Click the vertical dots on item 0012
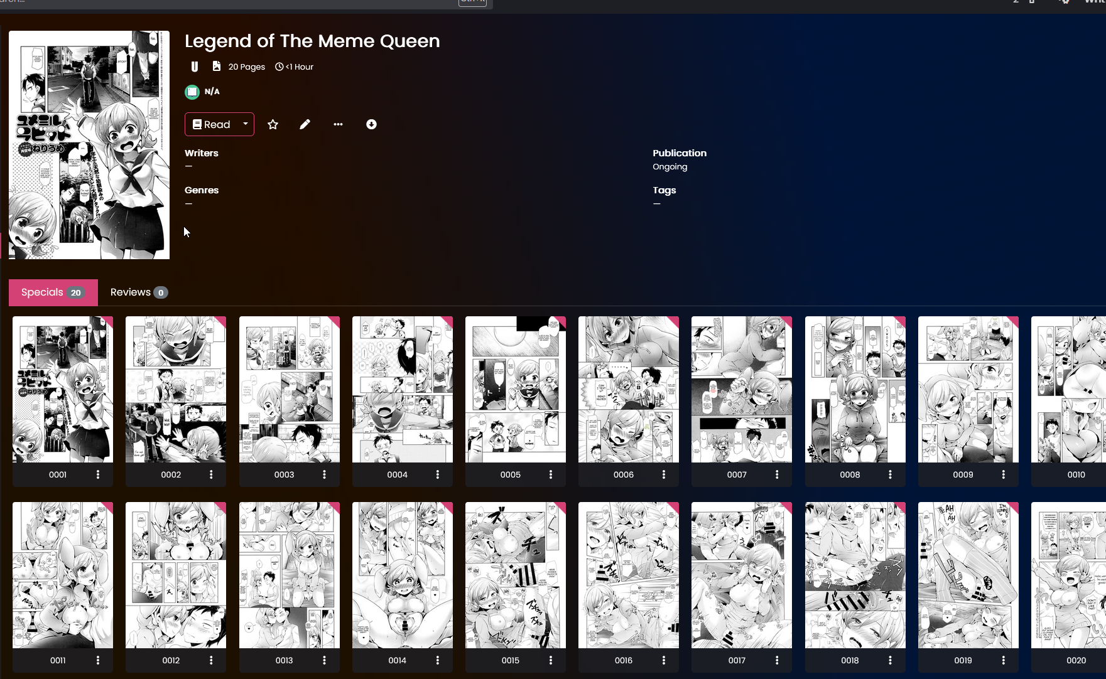Image resolution: width=1106 pixels, height=679 pixels. click(211, 660)
